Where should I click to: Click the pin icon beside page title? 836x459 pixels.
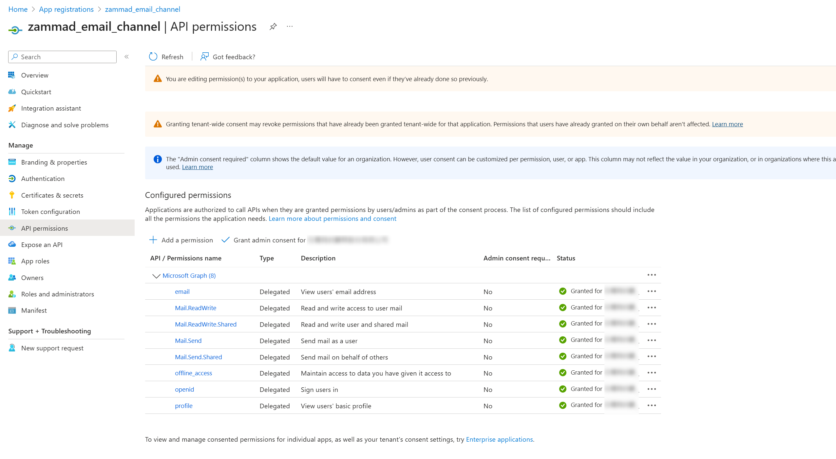(273, 26)
